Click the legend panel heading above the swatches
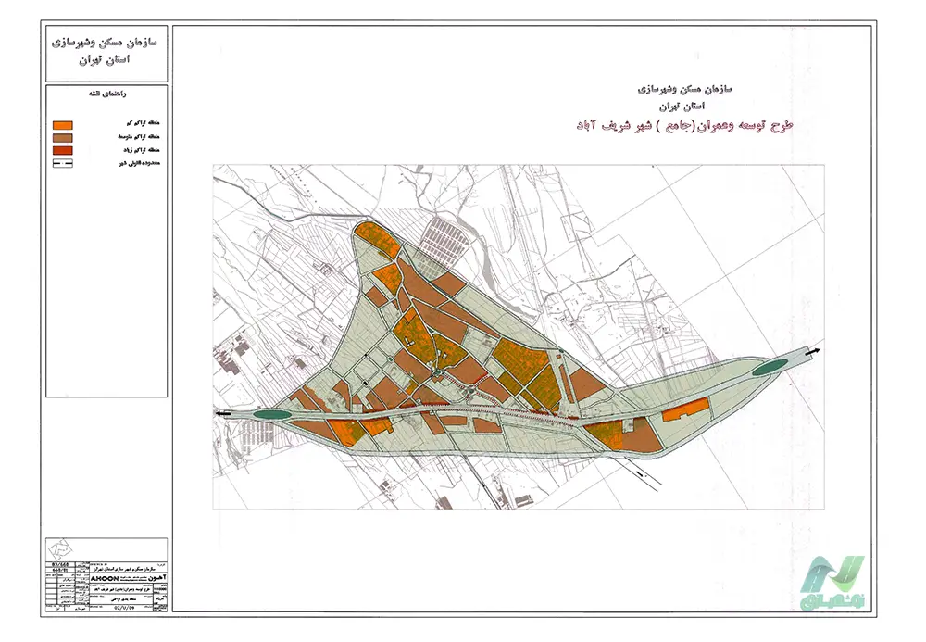 (106, 94)
